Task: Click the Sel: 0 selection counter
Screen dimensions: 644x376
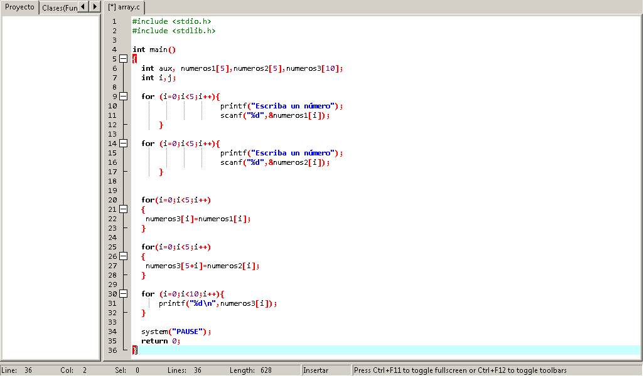Action: 126,370
